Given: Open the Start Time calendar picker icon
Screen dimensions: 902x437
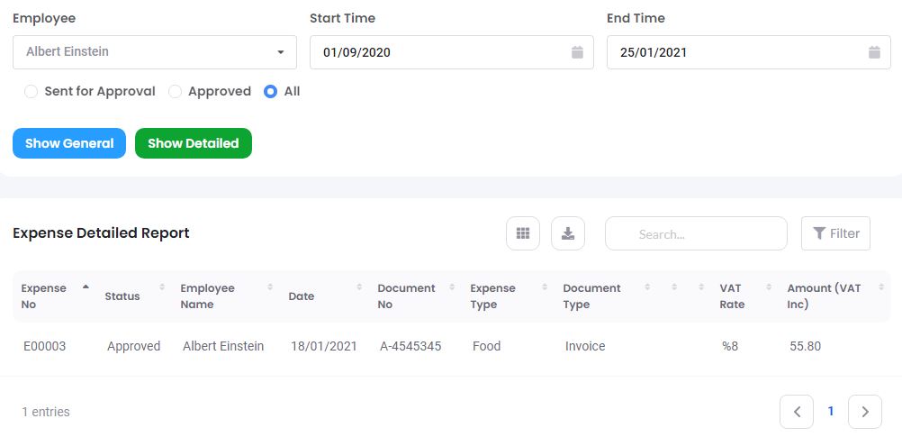Looking at the screenshot, I should [x=577, y=52].
